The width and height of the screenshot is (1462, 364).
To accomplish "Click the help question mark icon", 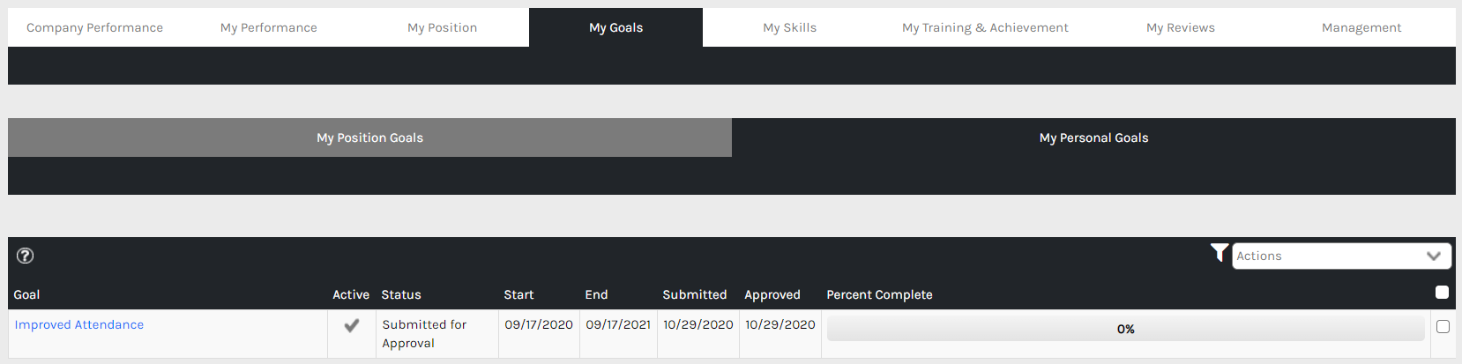I will [x=26, y=256].
